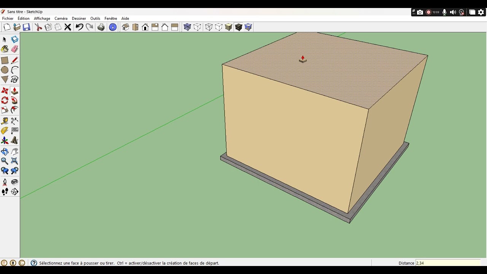Open the Outils menu

click(95, 18)
